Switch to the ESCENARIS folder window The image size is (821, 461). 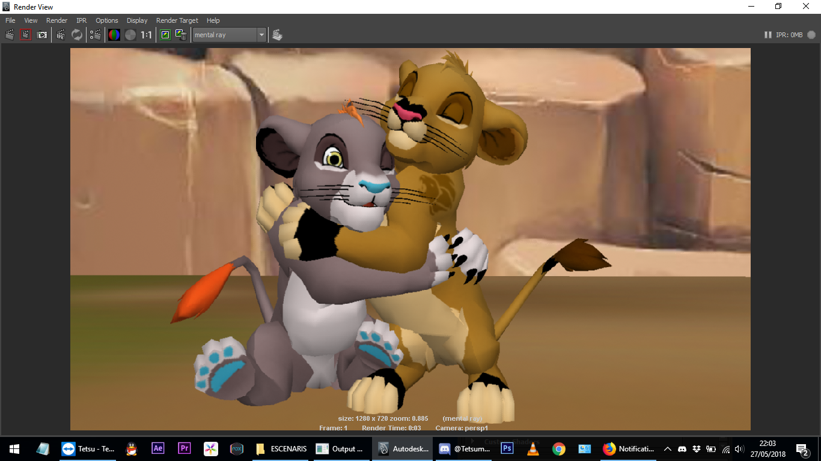[x=281, y=448]
